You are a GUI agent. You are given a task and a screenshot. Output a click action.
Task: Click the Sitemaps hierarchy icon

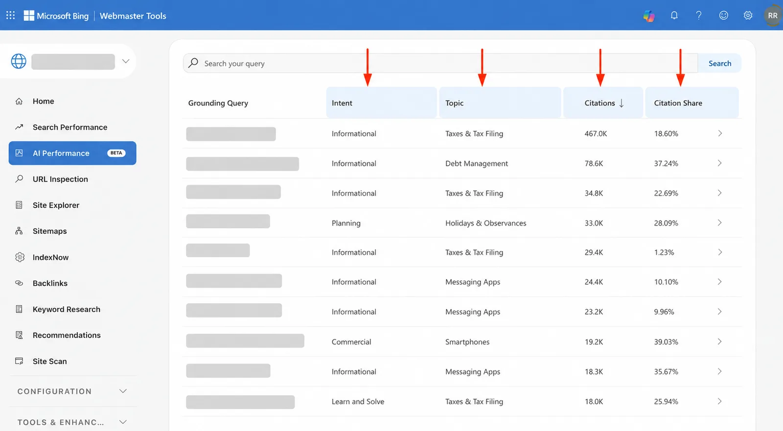19,231
